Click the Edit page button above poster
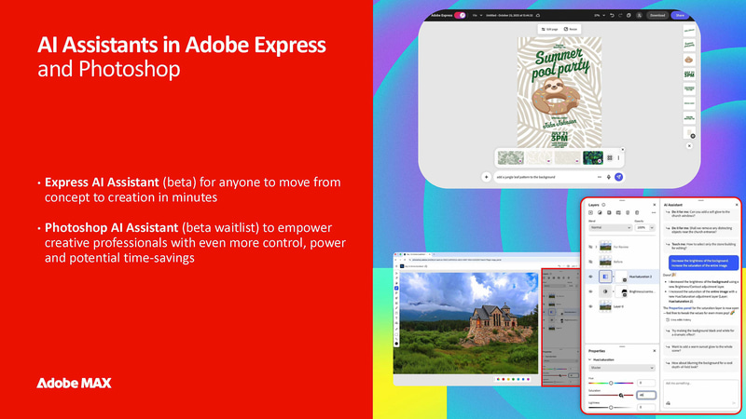Viewport: 746px width, 419px height. coord(549,29)
